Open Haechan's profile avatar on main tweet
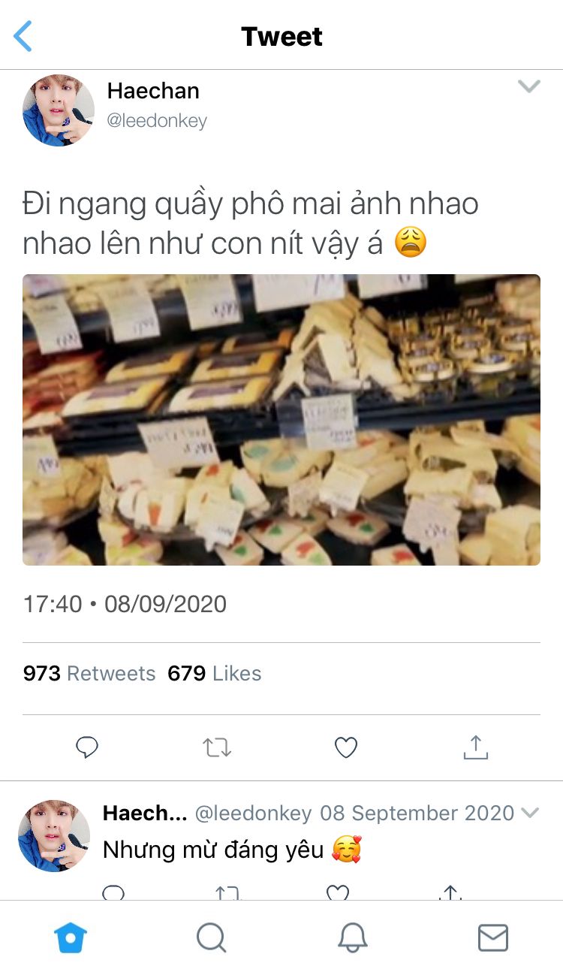The height and width of the screenshot is (975, 563). coord(59,110)
